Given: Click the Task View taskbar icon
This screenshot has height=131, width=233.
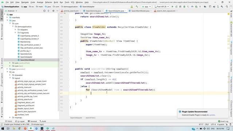Looking at the screenshot, I should pos(8,128).
